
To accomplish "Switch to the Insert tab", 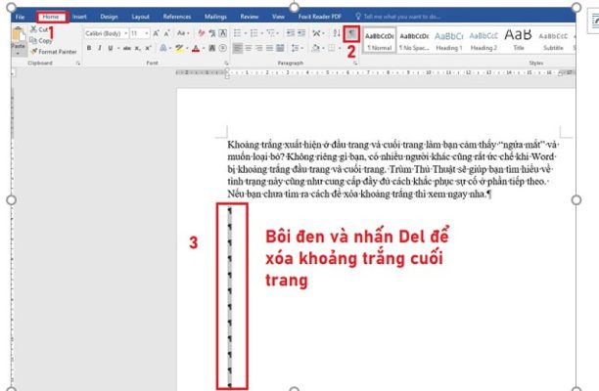I will [79, 17].
